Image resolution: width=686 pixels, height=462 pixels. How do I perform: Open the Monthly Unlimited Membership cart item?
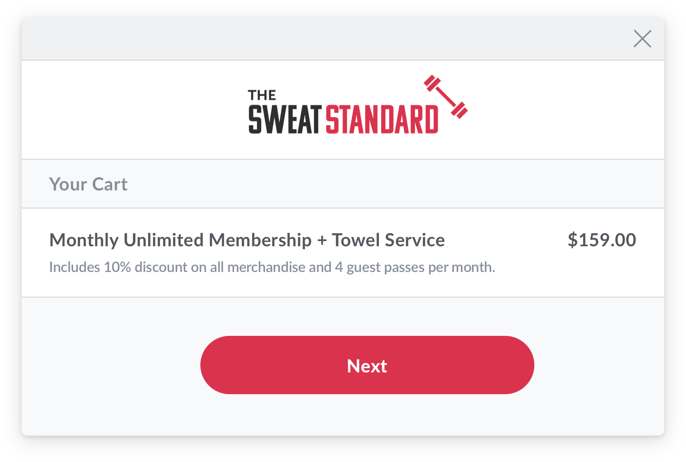[247, 240]
